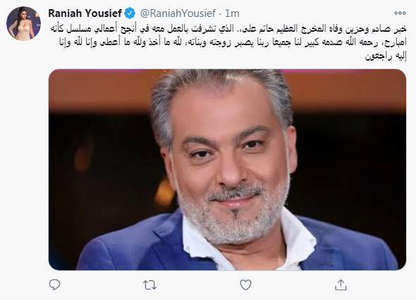Retweet this post using the arrows icon
Viewport: 416px width, 300px height.
[x=149, y=285]
